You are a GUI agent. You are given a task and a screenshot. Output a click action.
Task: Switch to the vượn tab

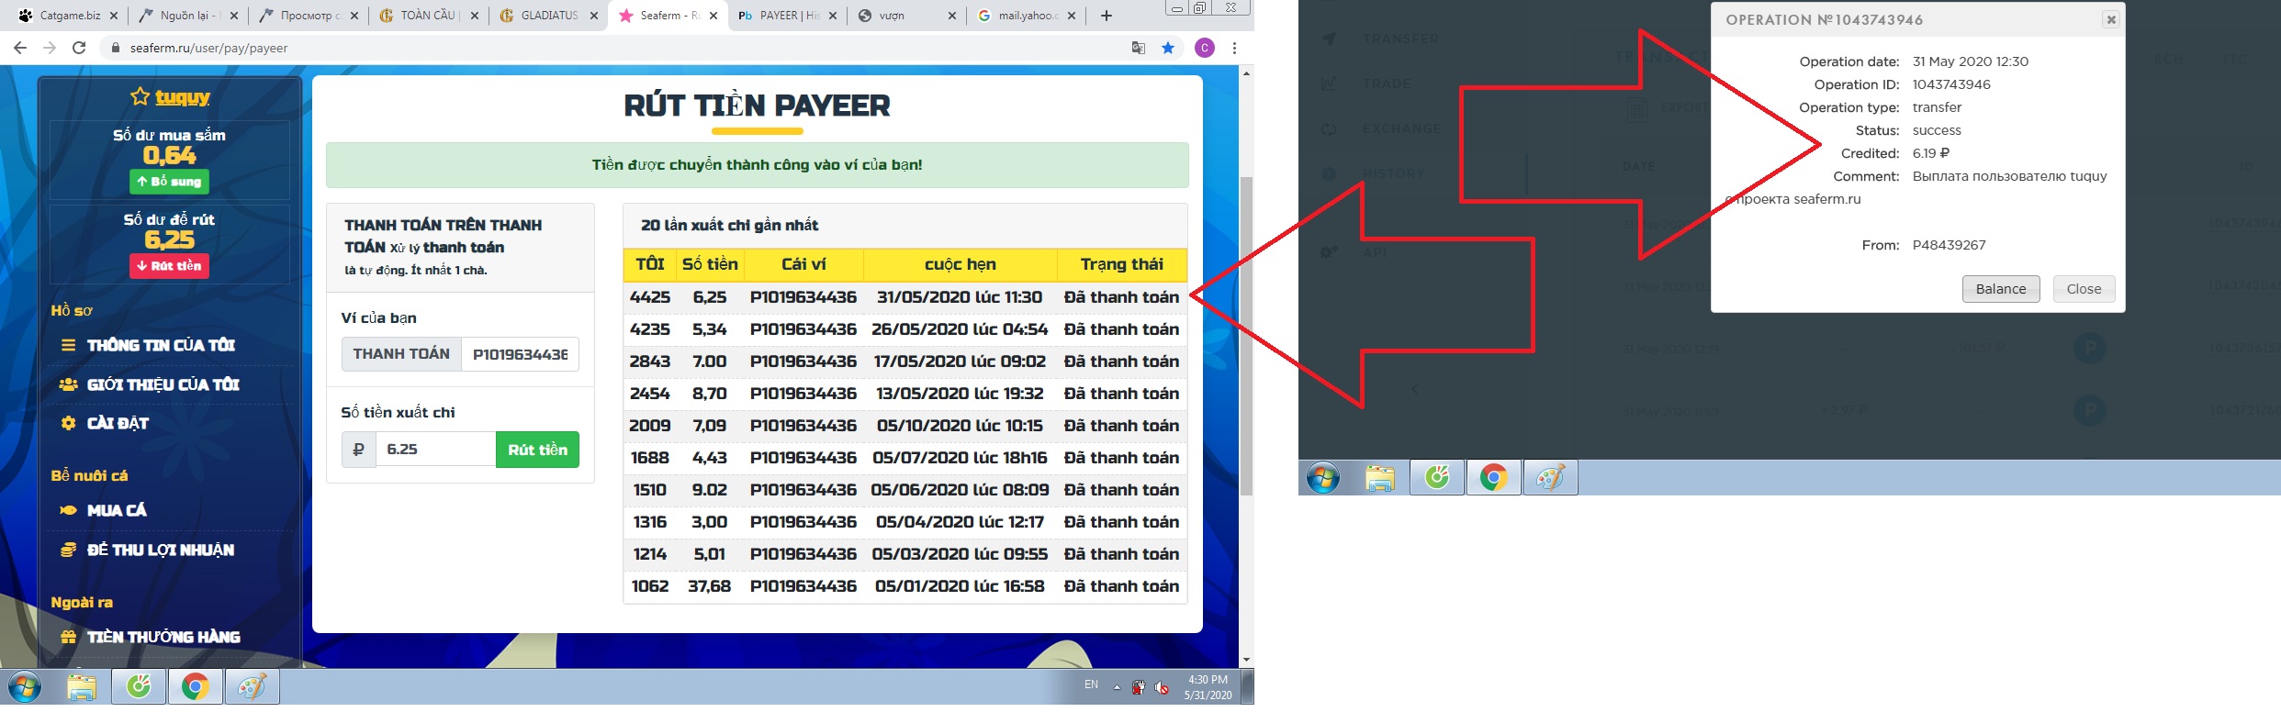pos(907,16)
